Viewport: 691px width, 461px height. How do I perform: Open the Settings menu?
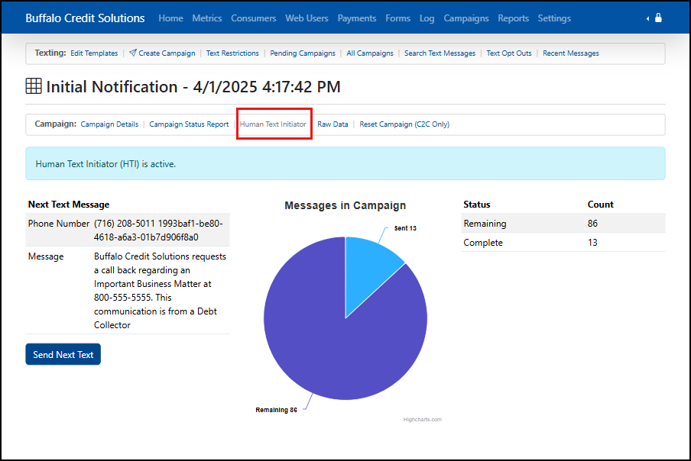point(554,18)
